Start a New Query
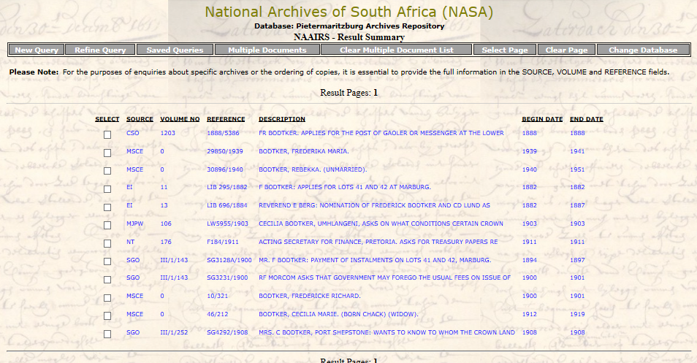This screenshot has height=363, width=697. tap(37, 50)
